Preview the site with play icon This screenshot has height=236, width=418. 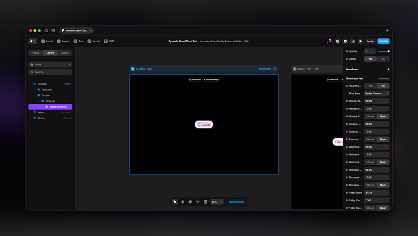(360, 41)
